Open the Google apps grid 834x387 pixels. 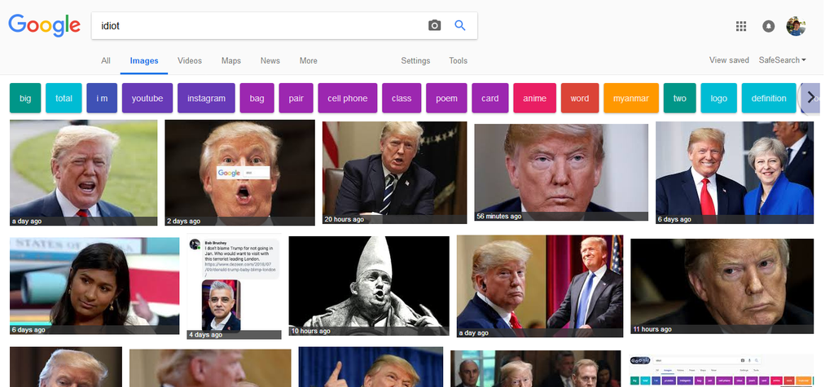741,26
